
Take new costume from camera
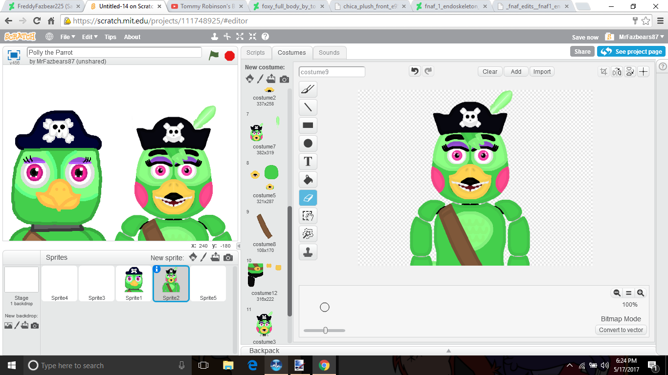coord(284,80)
